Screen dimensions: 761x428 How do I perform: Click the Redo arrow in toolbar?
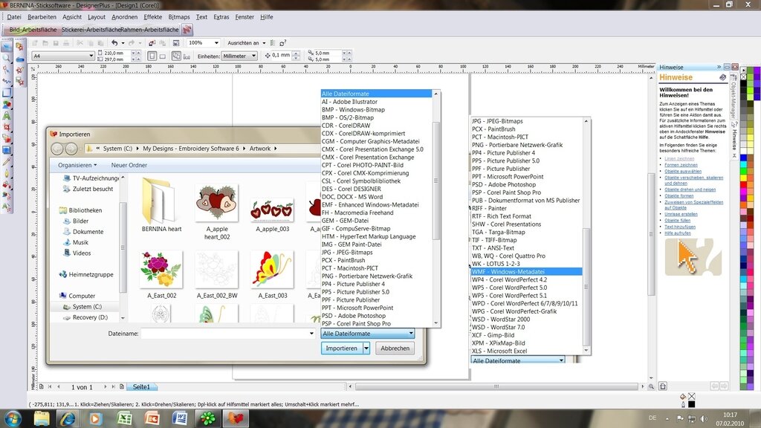(132, 43)
